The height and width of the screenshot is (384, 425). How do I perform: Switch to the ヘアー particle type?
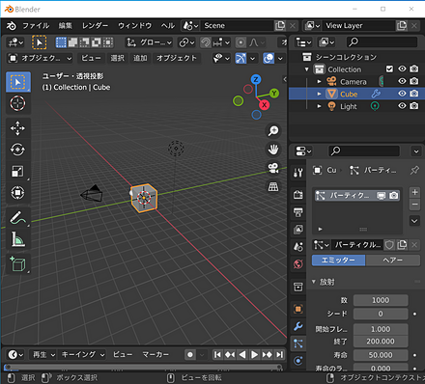pyautogui.click(x=393, y=261)
